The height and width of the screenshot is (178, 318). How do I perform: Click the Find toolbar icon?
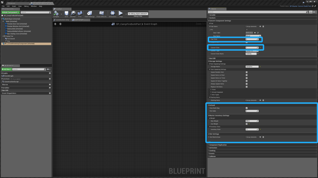80,14
